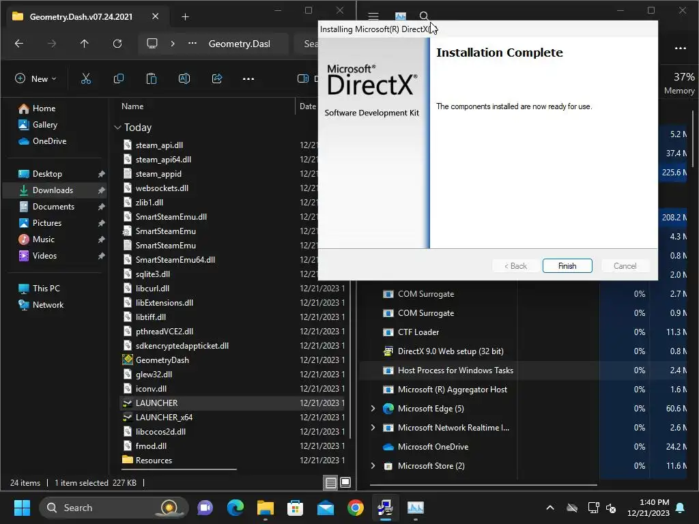Click the Paste clipboard icon in File Explorer

click(x=152, y=79)
